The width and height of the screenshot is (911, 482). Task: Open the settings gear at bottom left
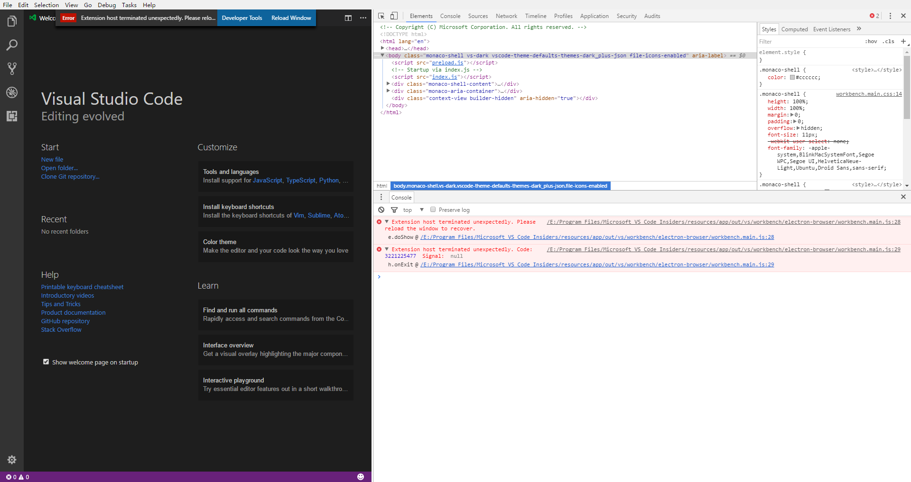point(11,460)
